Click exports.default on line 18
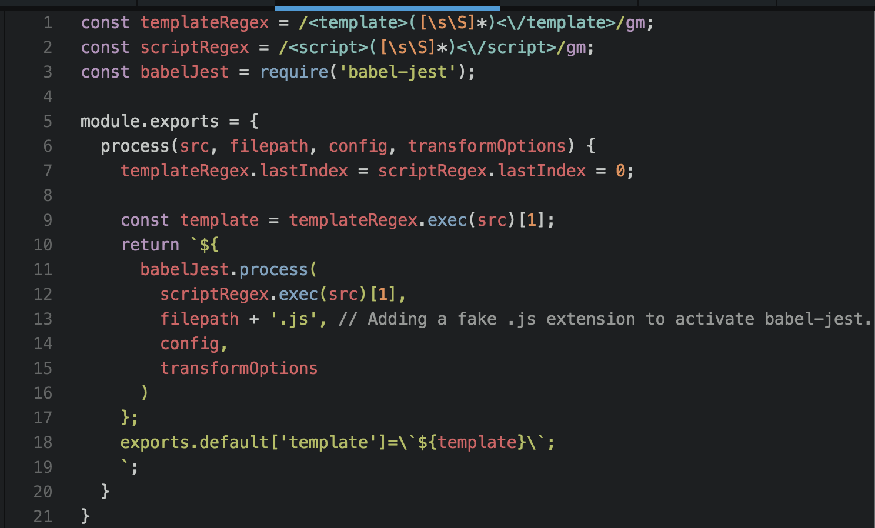Viewport: 875px width, 528px height. 194,443
